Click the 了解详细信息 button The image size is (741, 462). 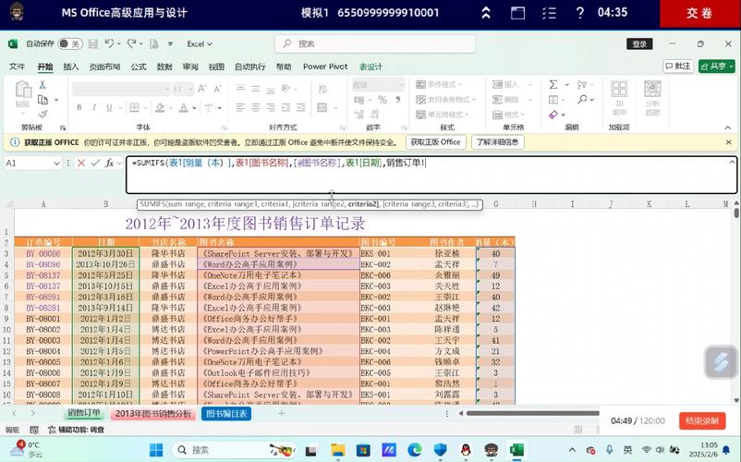(497, 142)
